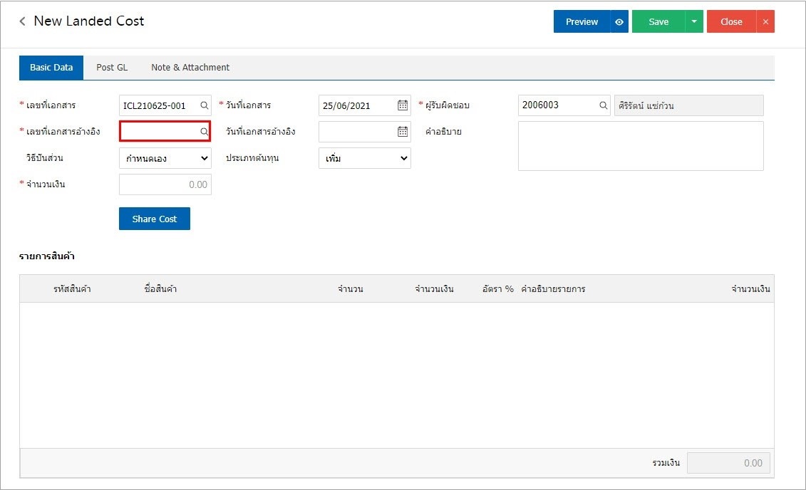This screenshot has height=490, width=806.
Task: Click the จำนวน column header
Action: 351,288
